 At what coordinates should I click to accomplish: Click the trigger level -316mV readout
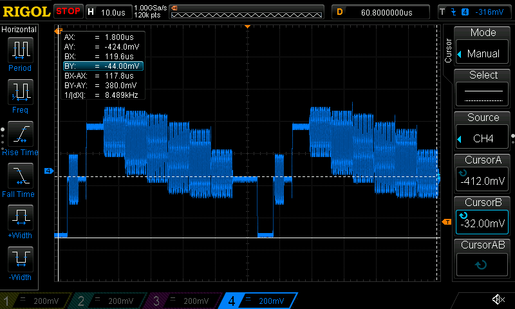(489, 12)
